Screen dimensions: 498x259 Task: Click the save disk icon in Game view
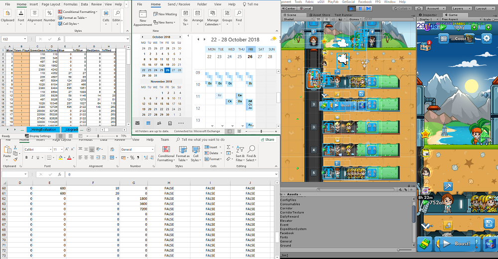tap(489, 223)
